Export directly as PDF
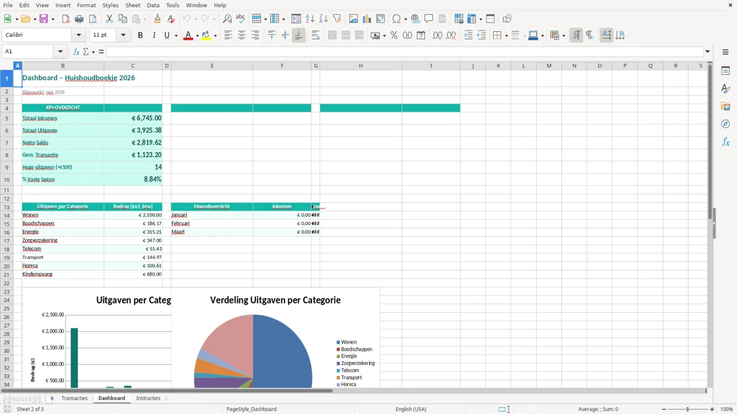Viewport: 737px width, 414px height. (66, 19)
